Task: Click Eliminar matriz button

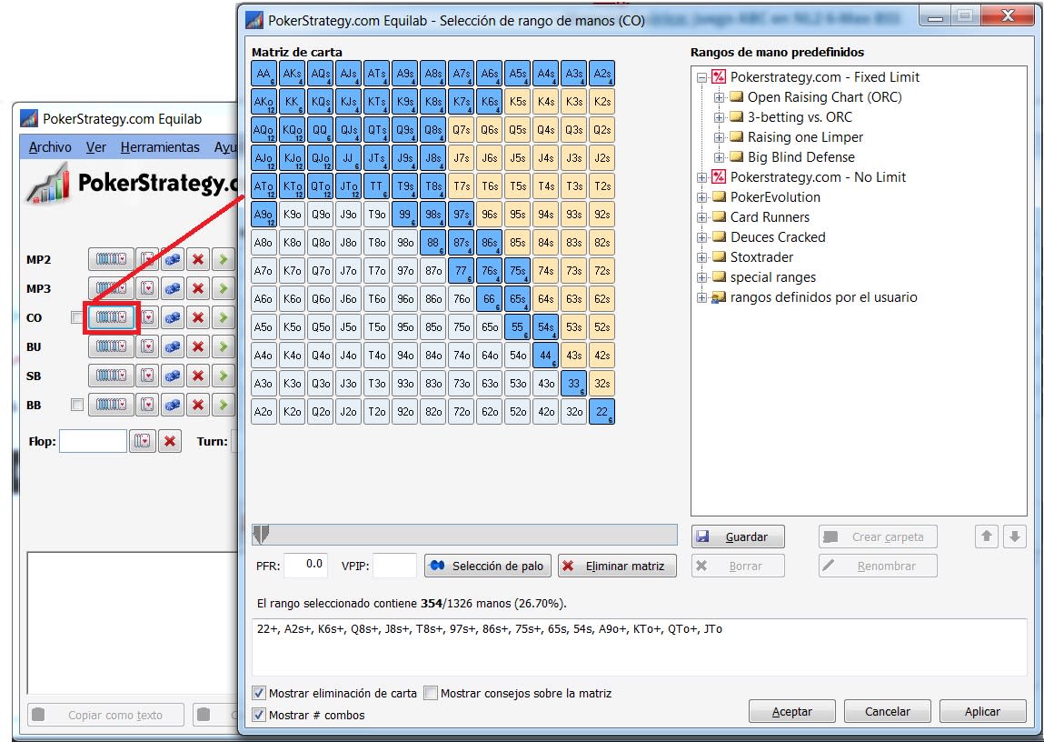Action: (x=617, y=566)
